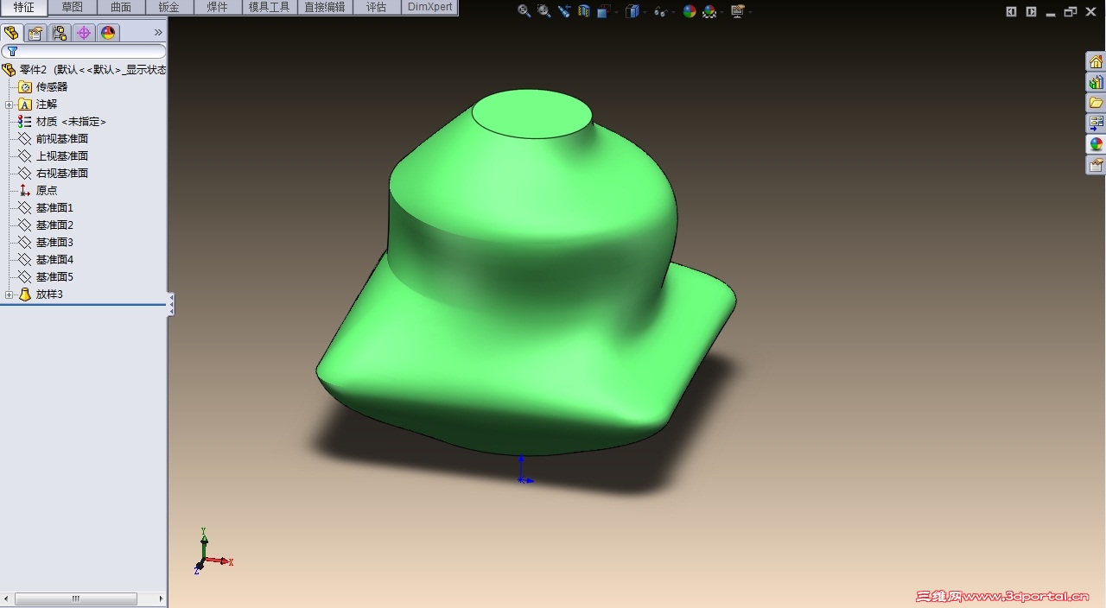Open Appearances and Scenes icon in task pane
1106x608 pixels.
(1096, 144)
